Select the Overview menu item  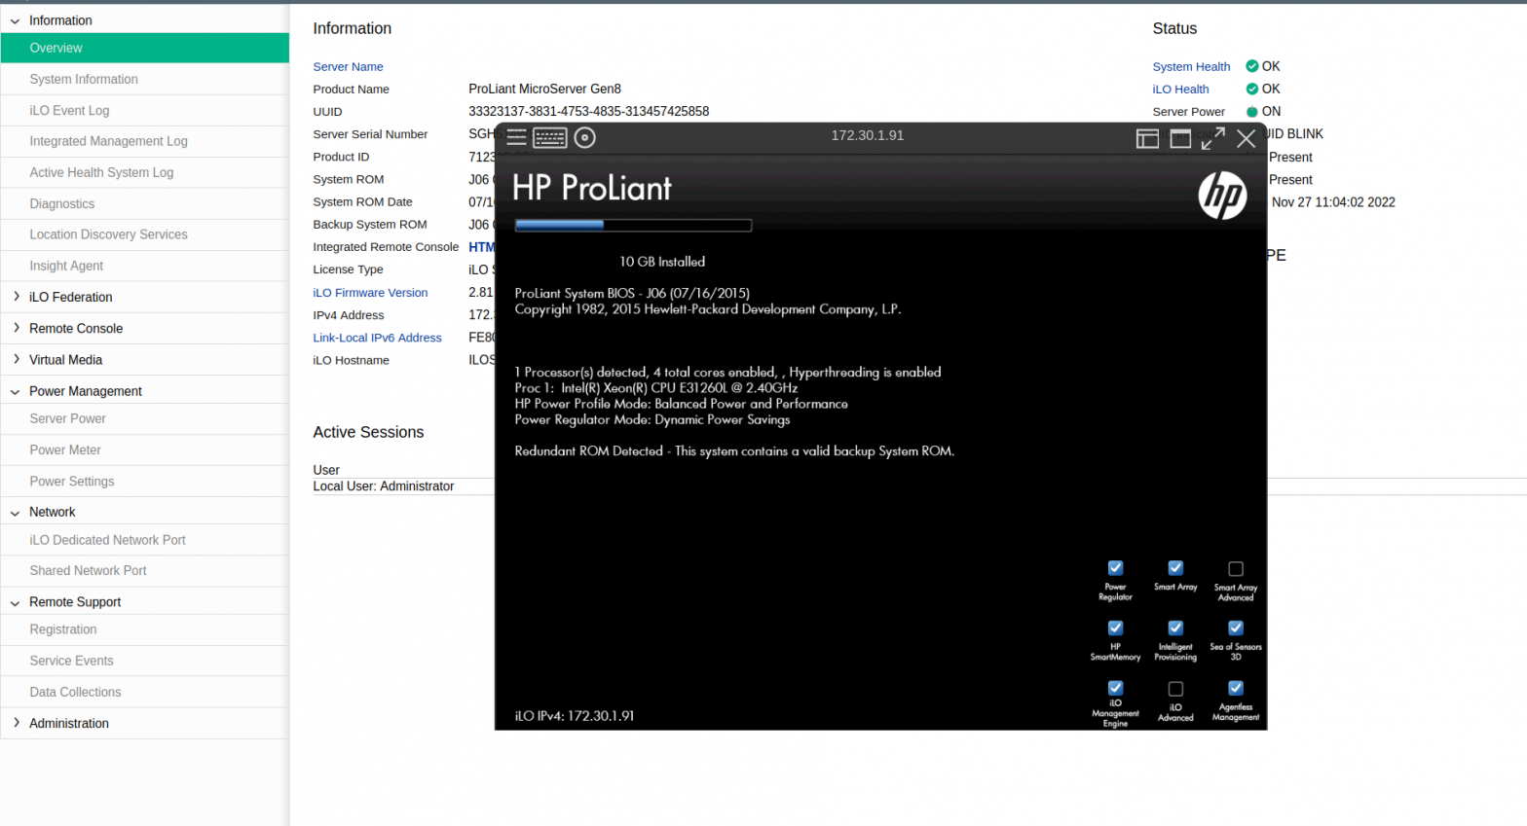[56, 48]
